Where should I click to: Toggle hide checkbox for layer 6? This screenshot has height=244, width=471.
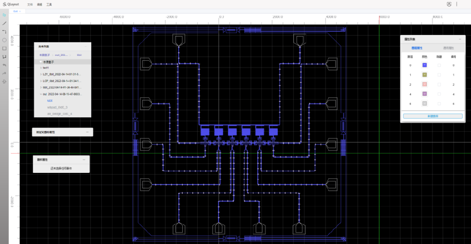point(439,103)
